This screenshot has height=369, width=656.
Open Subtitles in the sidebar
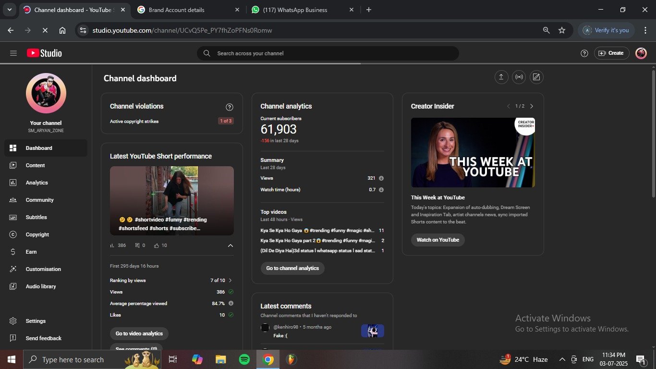(x=46, y=217)
